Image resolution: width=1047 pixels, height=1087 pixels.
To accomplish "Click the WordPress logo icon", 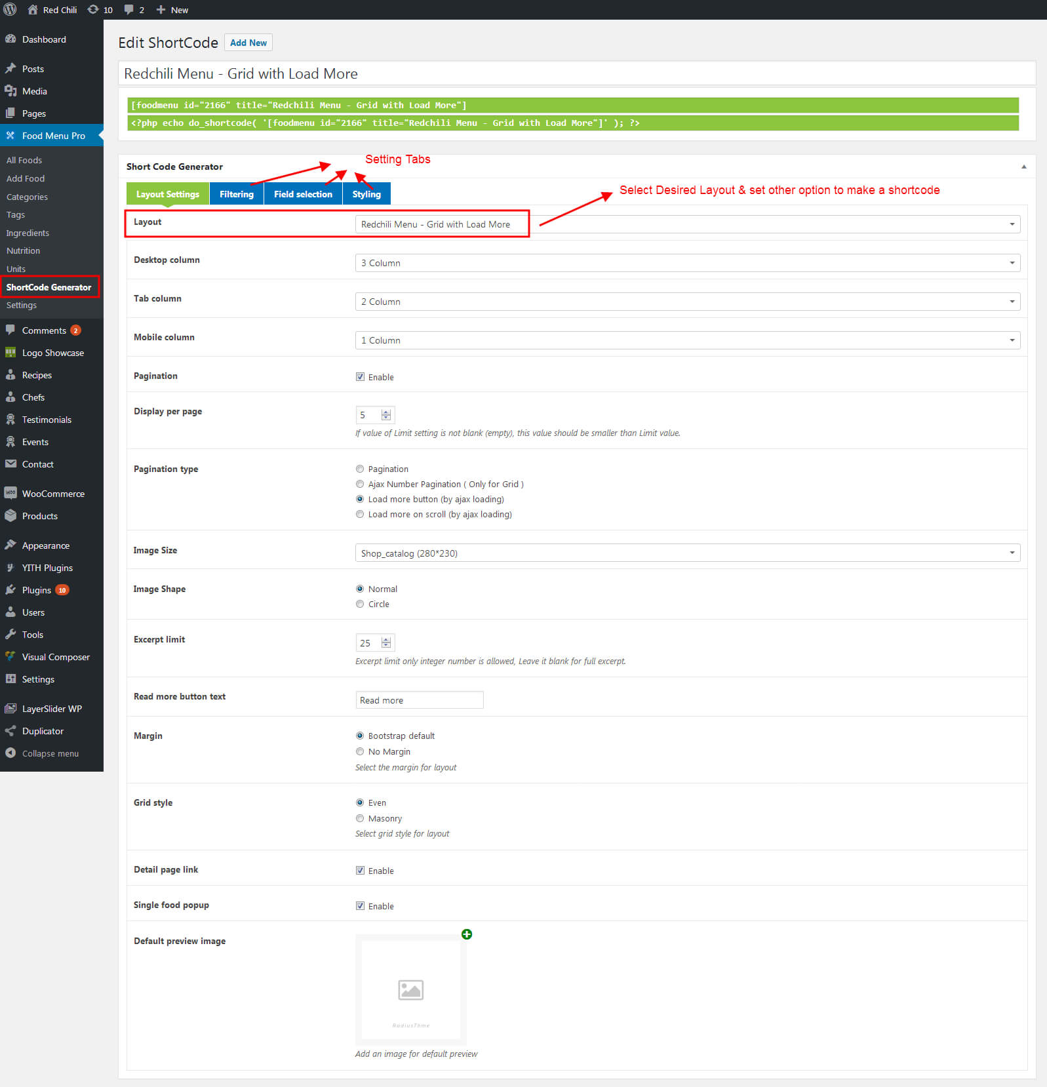I will click(x=10, y=10).
